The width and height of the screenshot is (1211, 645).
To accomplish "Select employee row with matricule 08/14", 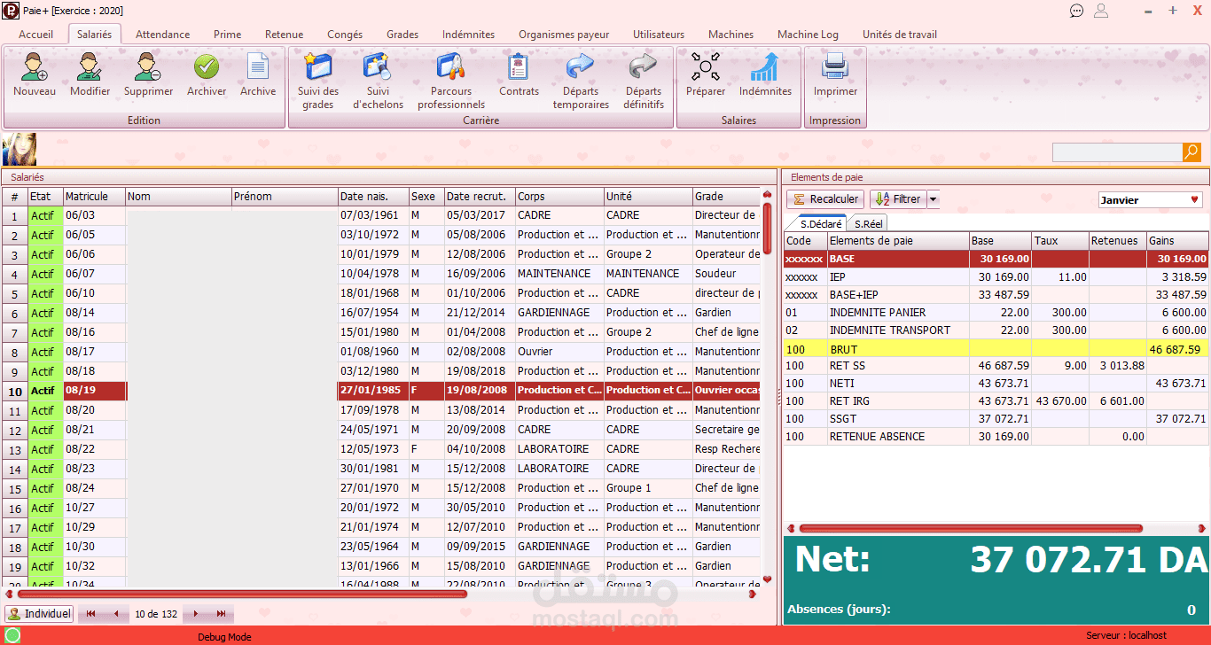I will pyautogui.click(x=381, y=313).
